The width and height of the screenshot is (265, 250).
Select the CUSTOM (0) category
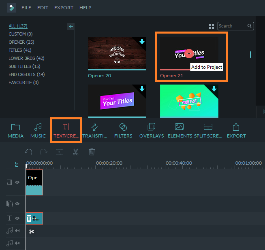point(21,34)
